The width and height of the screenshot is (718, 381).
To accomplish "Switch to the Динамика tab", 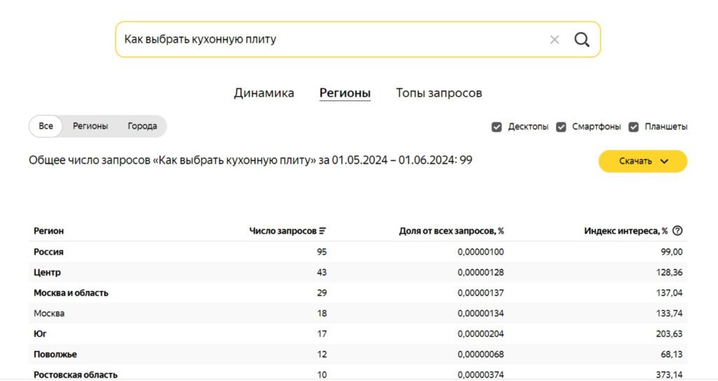I will pyautogui.click(x=264, y=93).
